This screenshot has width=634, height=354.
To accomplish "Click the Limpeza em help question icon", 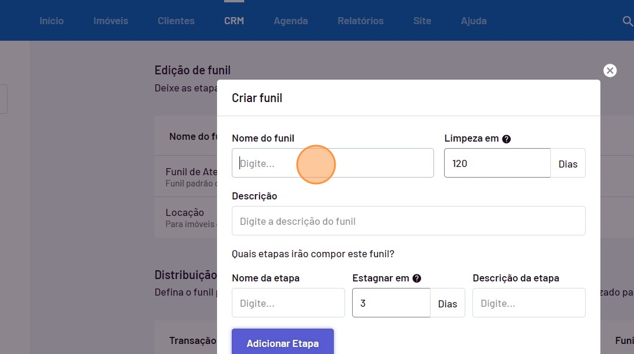I will pos(506,139).
